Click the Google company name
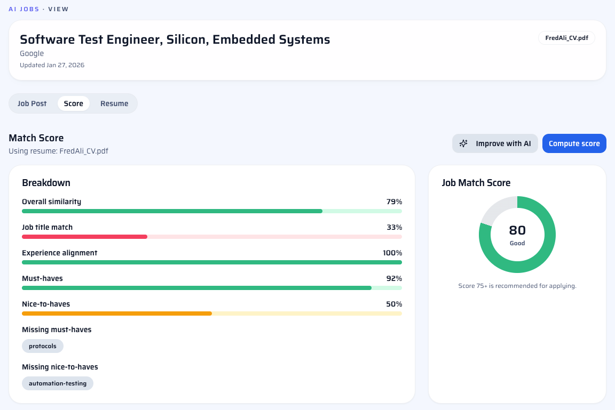615x410 pixels. 31,53
